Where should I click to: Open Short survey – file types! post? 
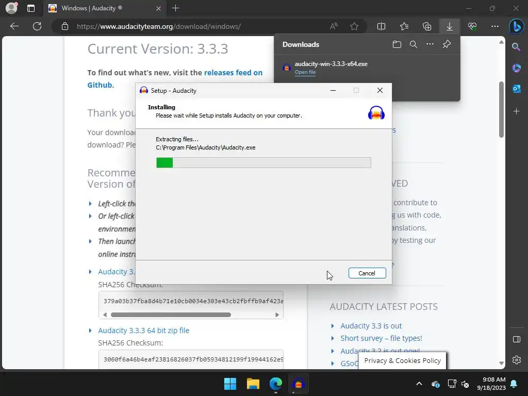pyautogui.click(x=381, y=338)
